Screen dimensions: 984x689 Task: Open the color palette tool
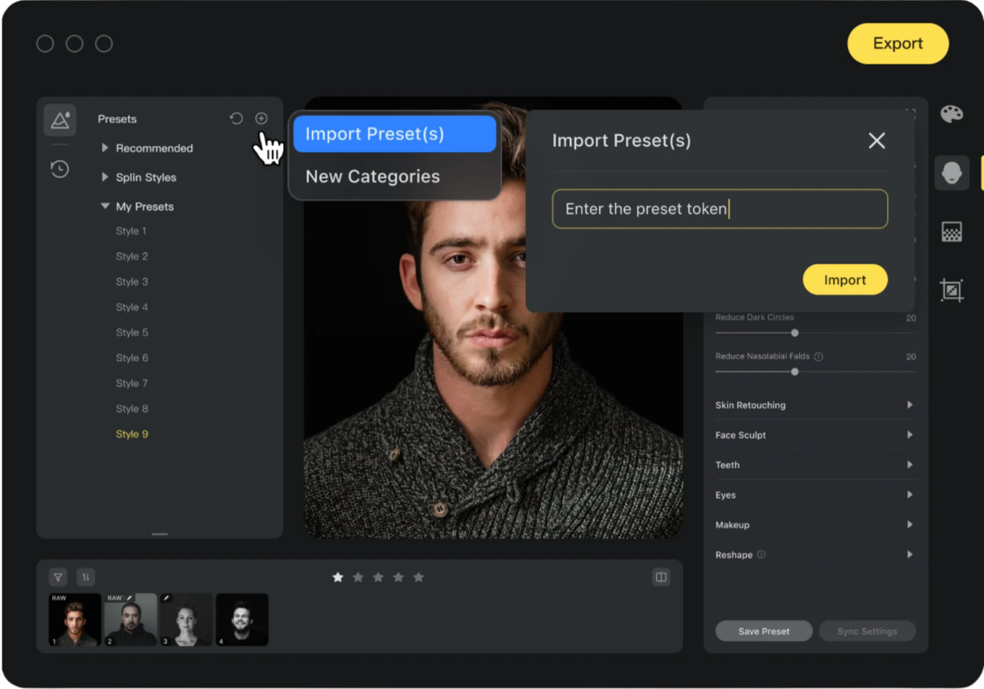[x=951, y=114]
